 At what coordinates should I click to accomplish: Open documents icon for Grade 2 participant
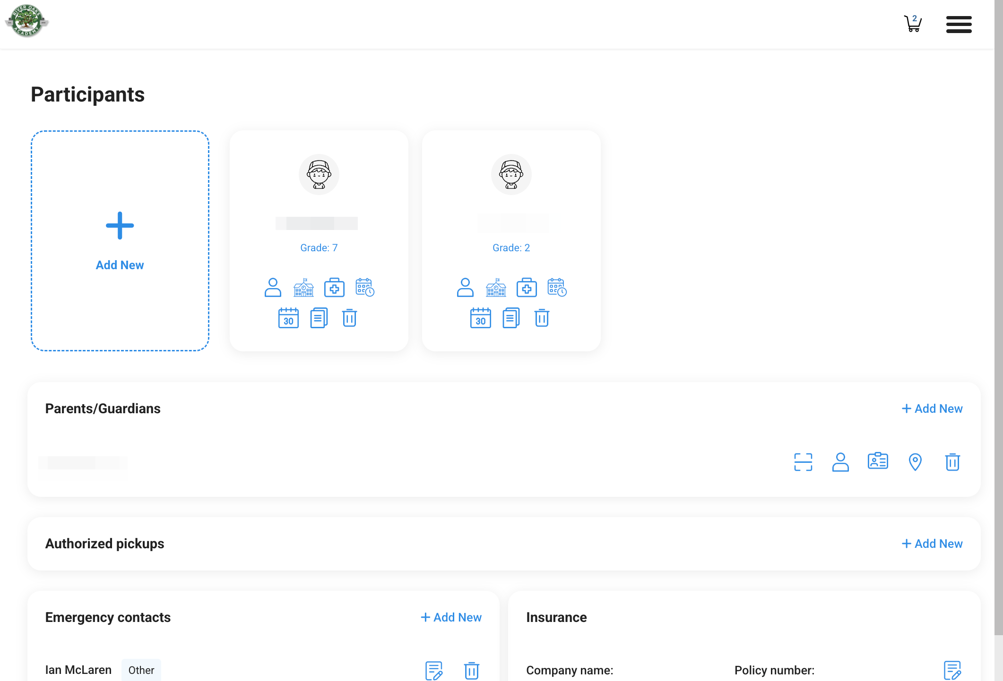pos(511,318)
